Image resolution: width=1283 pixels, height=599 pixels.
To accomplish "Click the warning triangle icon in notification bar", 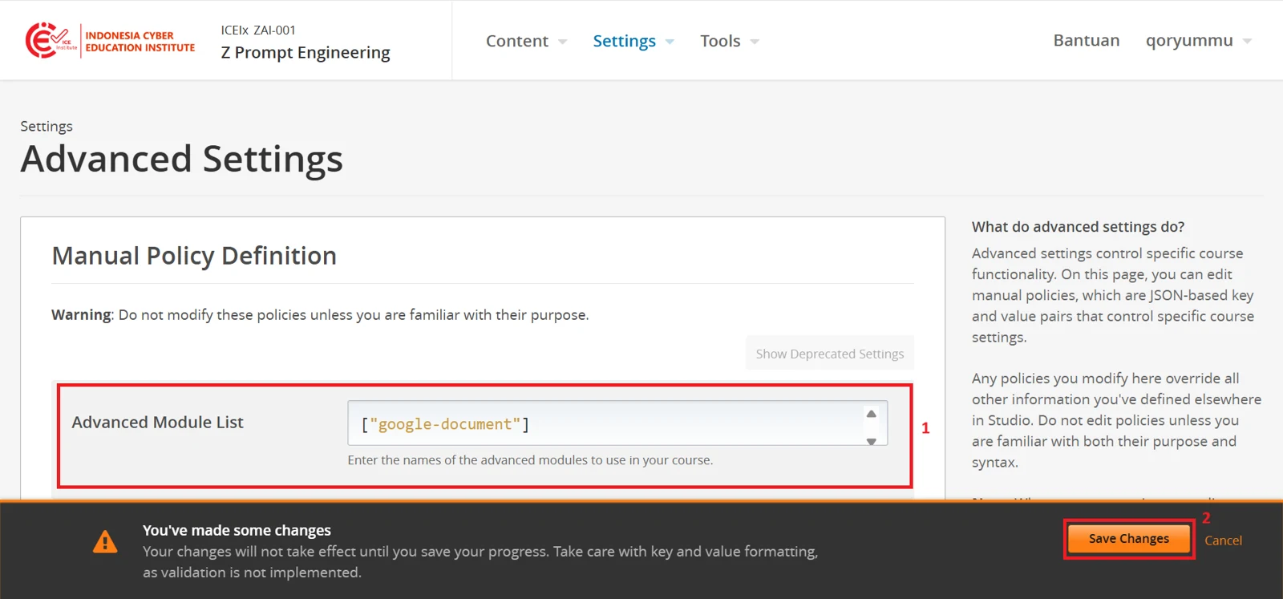I will 105,542.
